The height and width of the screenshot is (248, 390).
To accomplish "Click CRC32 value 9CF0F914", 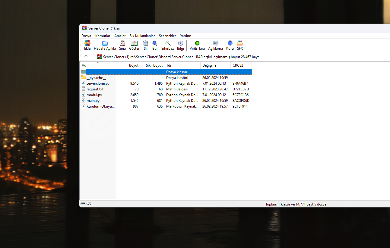I will point(240,106).
